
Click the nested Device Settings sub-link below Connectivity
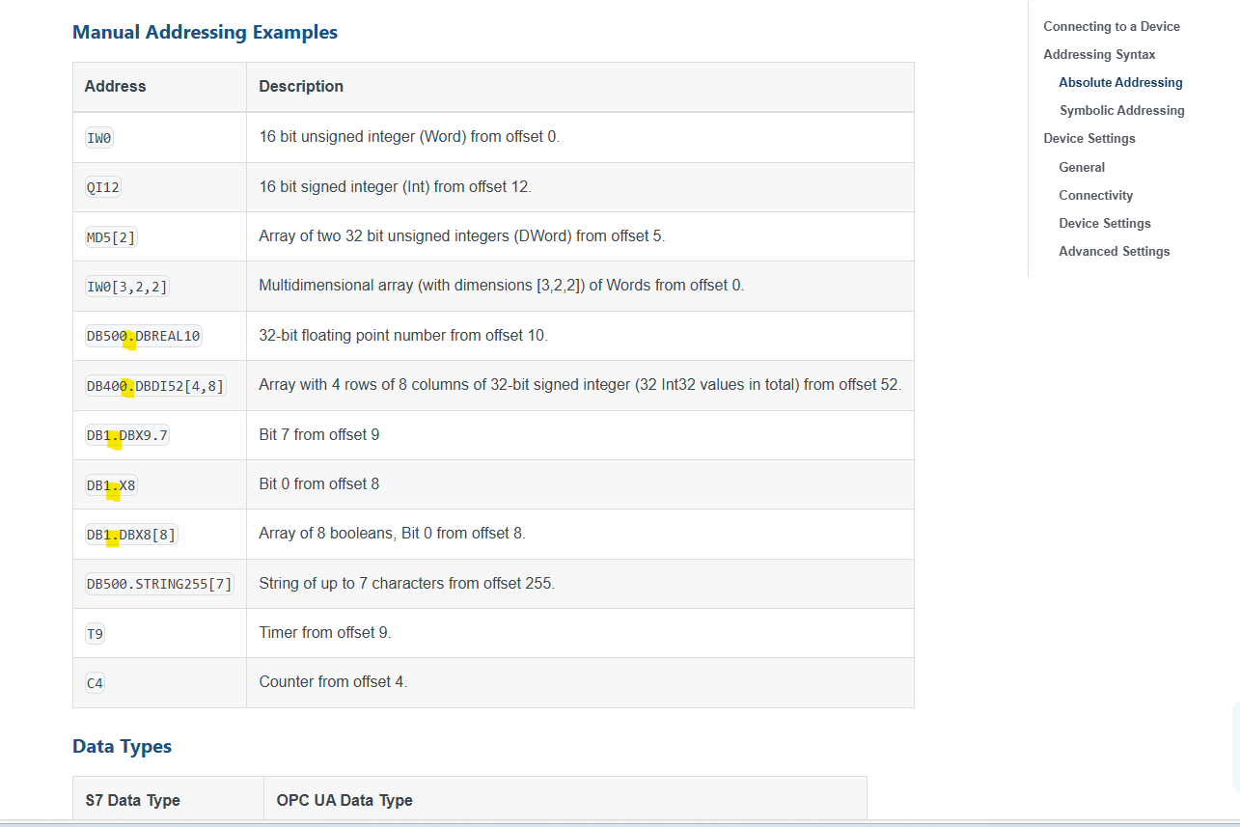tap(1105, 223)
